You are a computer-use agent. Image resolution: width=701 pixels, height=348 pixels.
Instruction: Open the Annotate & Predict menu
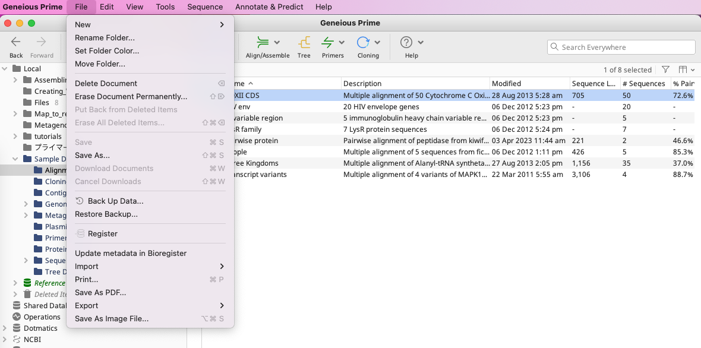[269, 7]
